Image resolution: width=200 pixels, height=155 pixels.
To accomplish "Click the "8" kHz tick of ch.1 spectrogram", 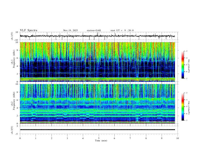I will (18, 50).
